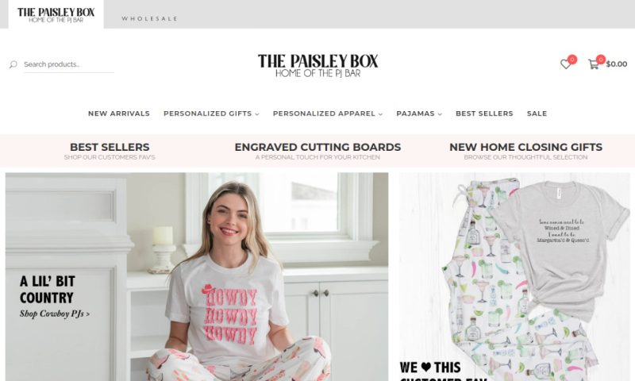
Task: Click the search magnifier icon
Action: coord(13,64)
